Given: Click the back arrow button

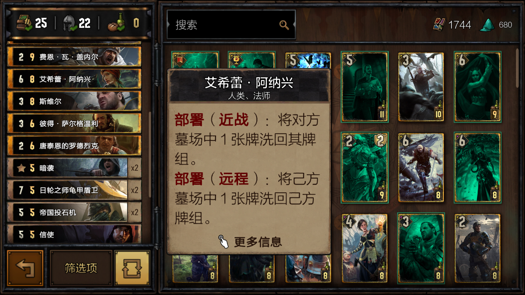Looking at the screenshot, I should [25, 268].
